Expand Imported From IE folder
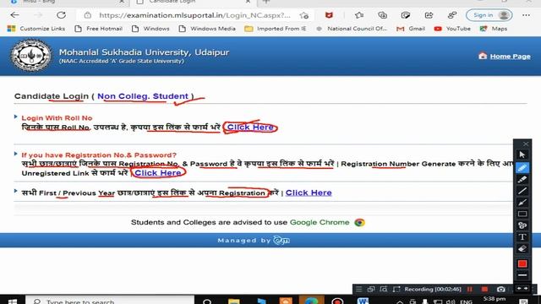Image resolution: width=541 pixels, height=304 pixels. click(276, 29)
